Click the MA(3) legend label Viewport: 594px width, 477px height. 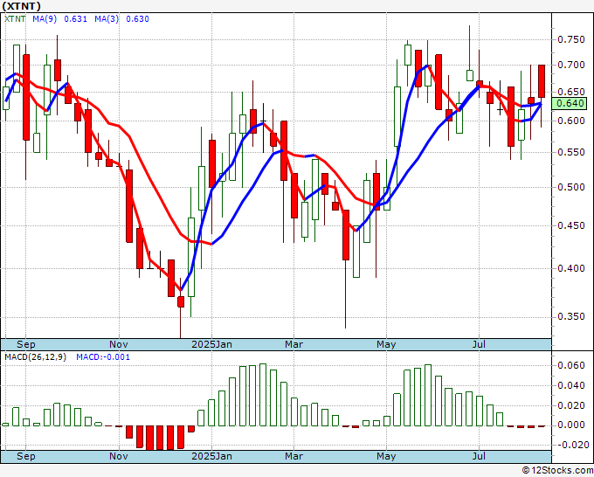coord(107,19)
